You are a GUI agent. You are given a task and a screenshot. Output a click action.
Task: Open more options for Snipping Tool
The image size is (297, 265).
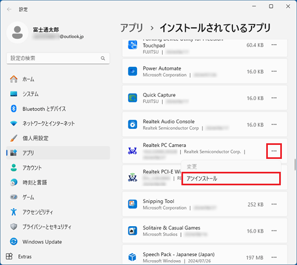click(274, 204)
